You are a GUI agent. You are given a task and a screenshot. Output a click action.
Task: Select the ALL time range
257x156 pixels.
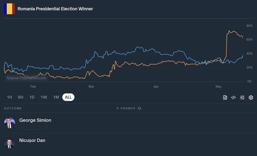pyautogui.click(x=68, y=97)
